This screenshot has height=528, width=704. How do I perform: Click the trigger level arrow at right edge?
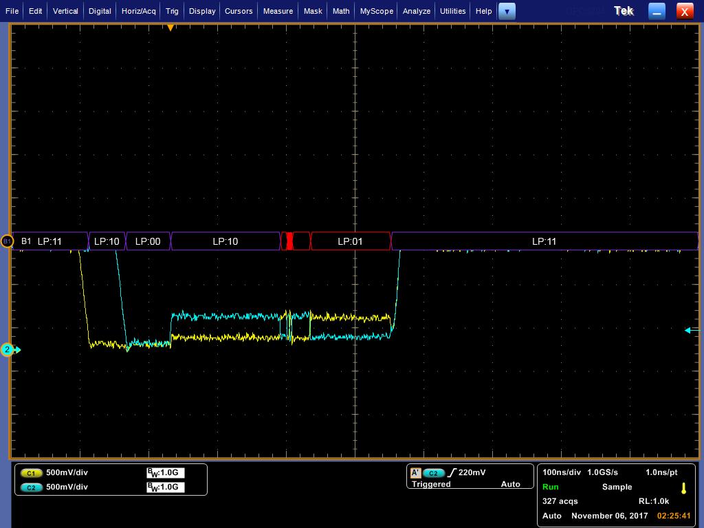click(x=692, y=331)
